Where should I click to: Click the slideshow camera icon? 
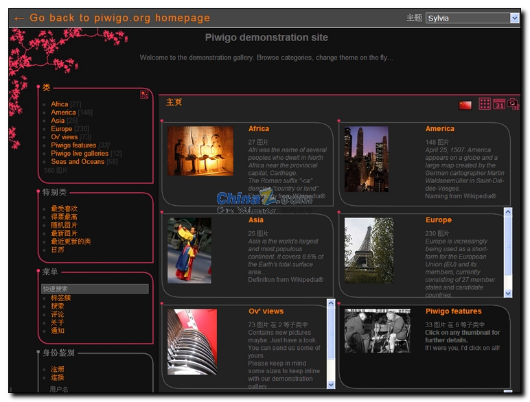coord(513,104)
